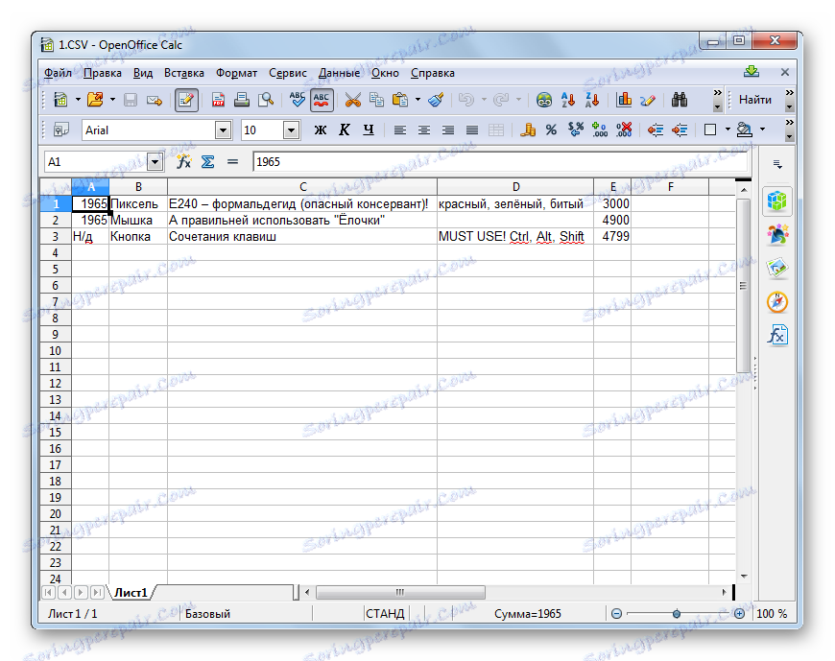
Task: Click the Sum sigma icon
Action: pyautogui.click(x=207, y=162)
